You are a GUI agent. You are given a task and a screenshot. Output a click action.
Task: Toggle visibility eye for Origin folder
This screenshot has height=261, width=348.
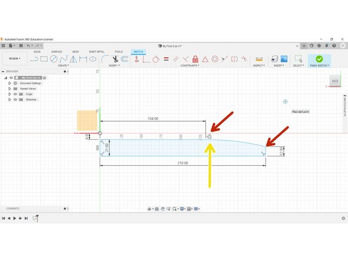[x=15, y=94]
